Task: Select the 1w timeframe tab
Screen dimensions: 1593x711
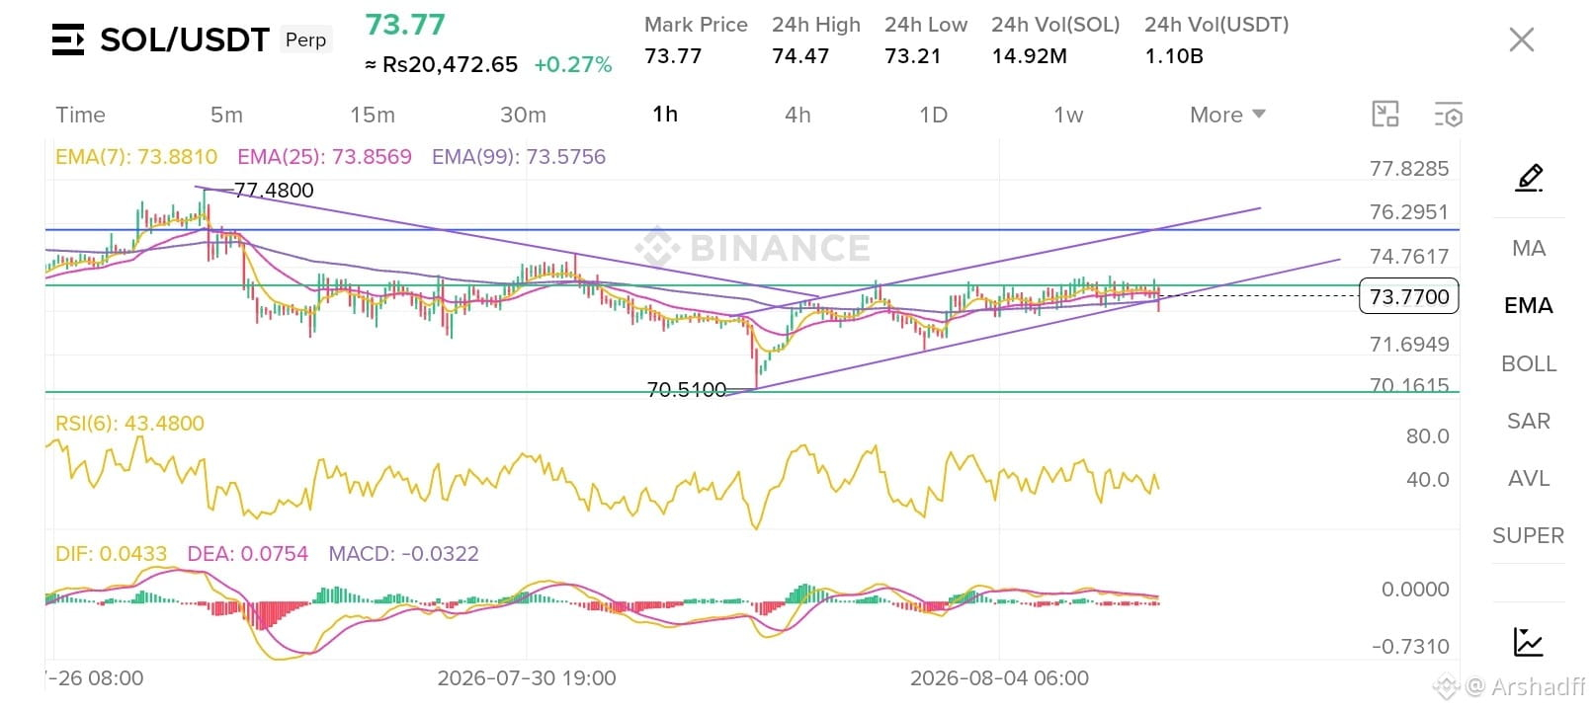Action: tap(1068, 115)
